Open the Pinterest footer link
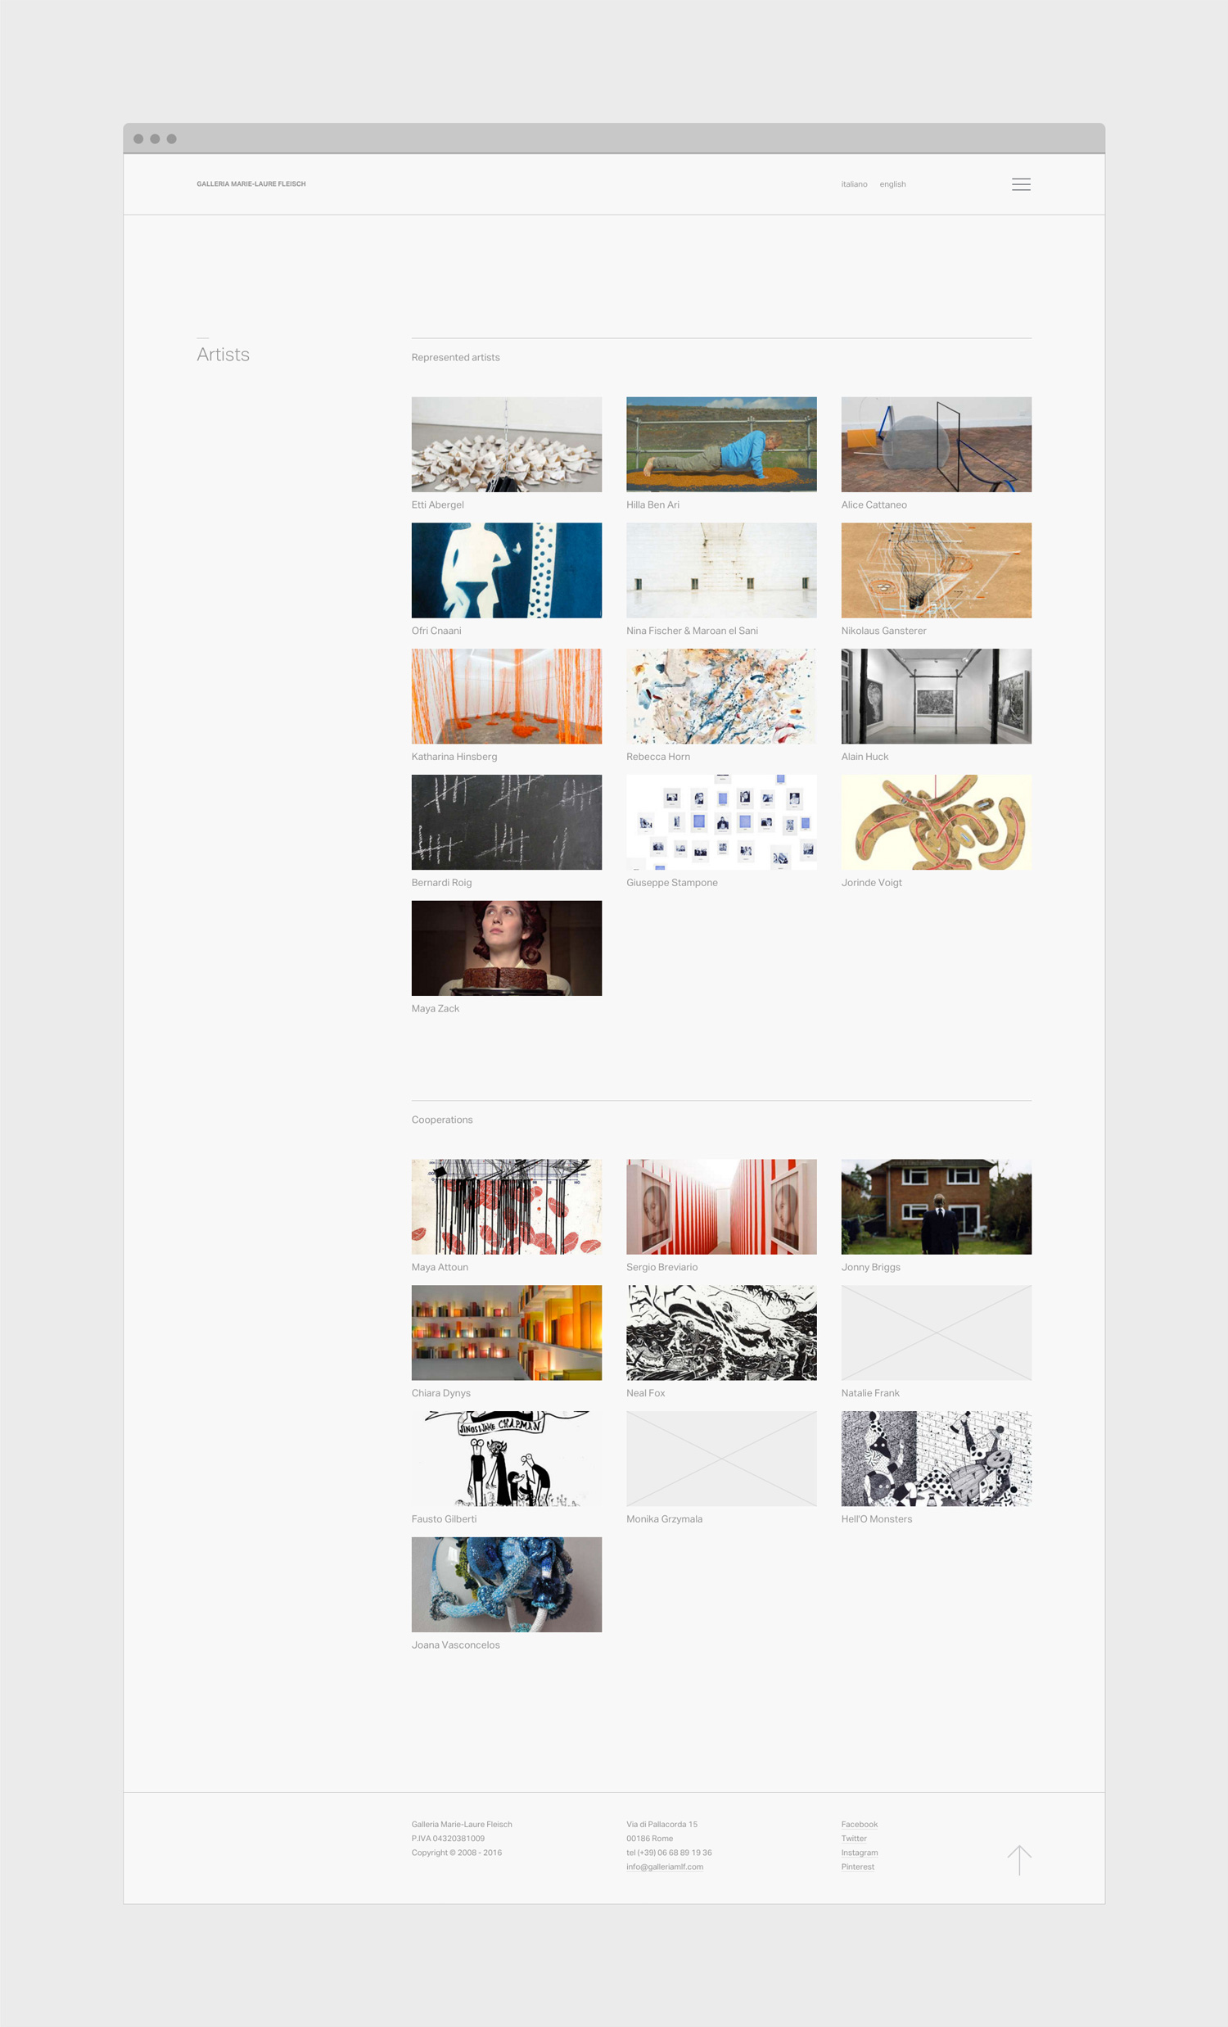 (x=857, y=1866)
